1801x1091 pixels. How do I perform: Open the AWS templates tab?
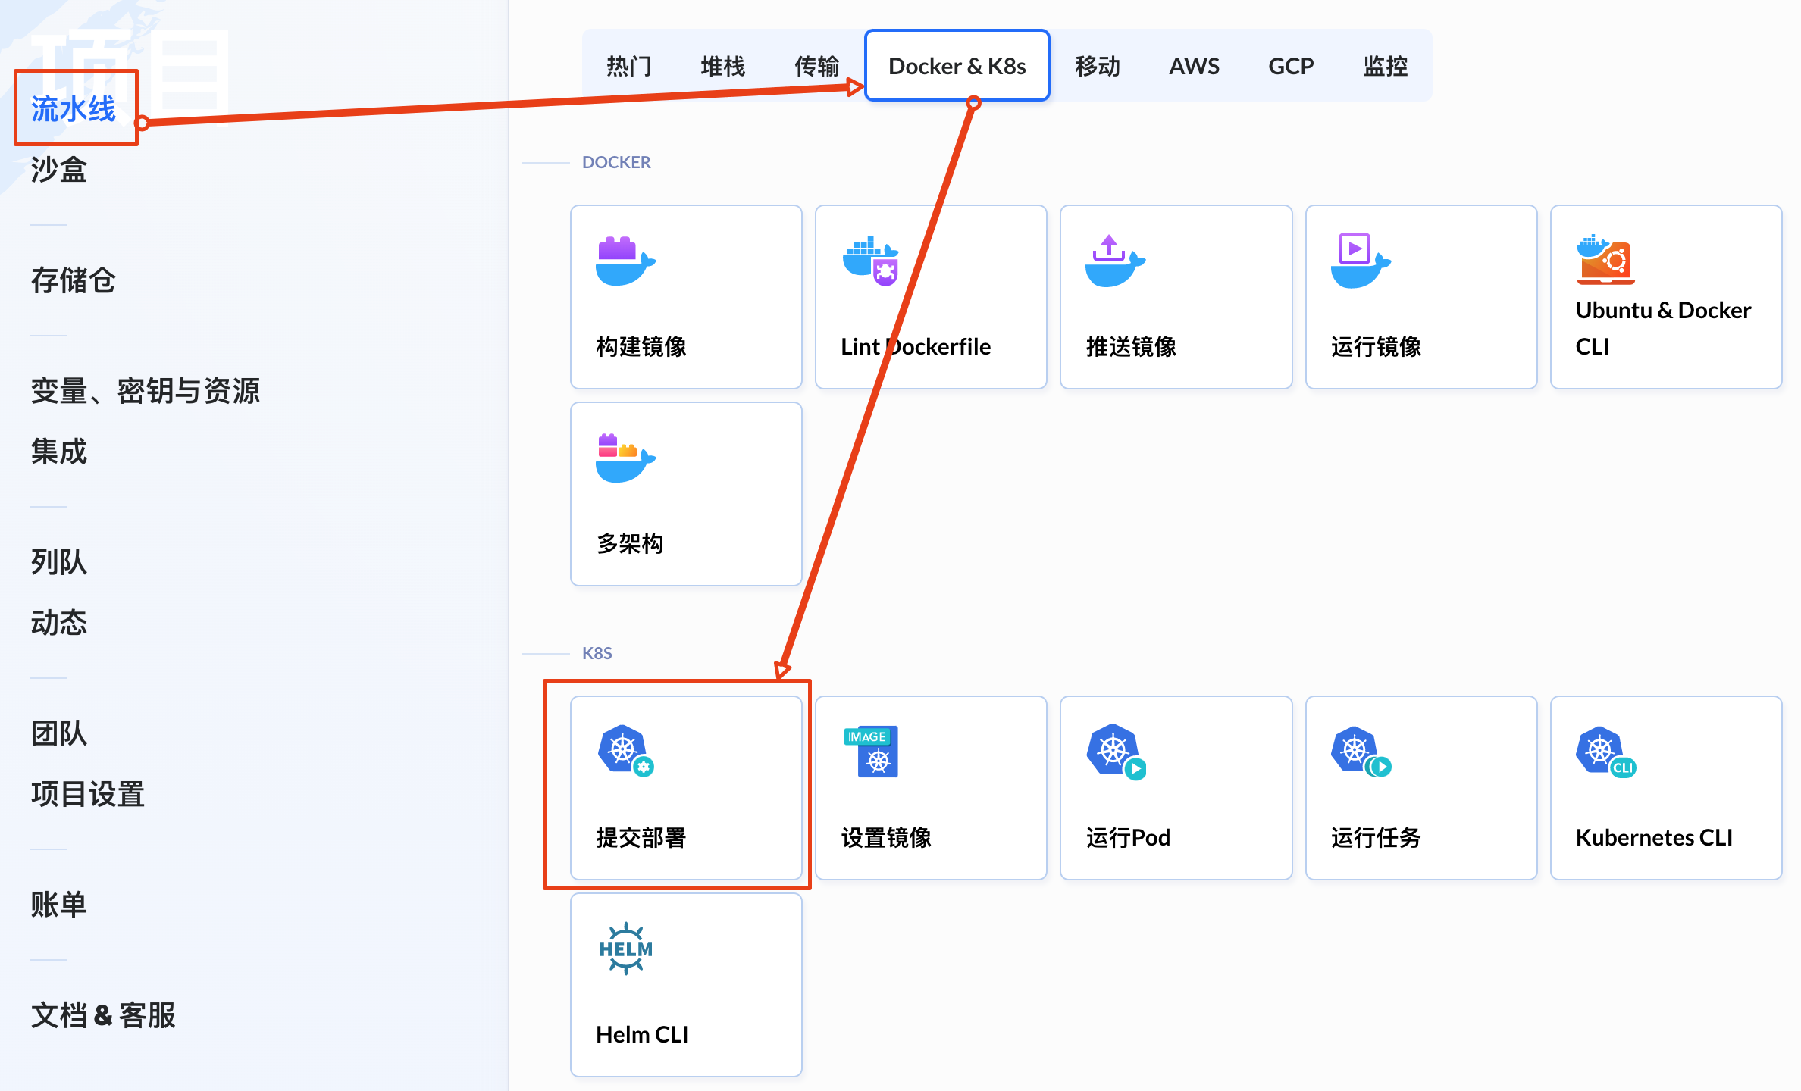(1194, 66)
